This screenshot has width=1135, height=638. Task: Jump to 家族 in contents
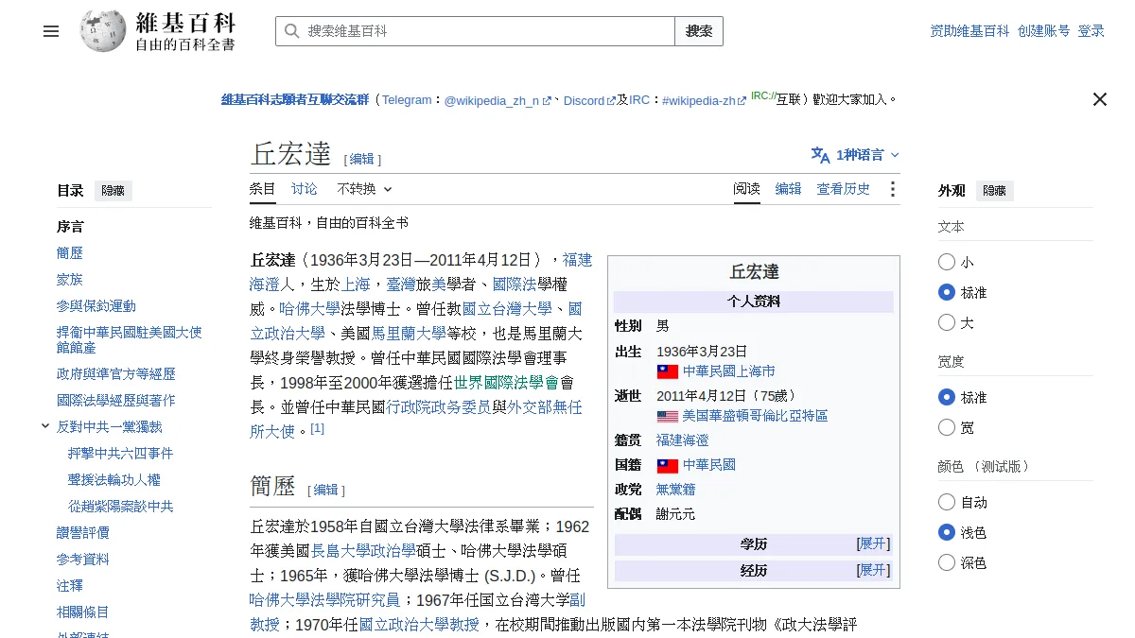[70, 280]
